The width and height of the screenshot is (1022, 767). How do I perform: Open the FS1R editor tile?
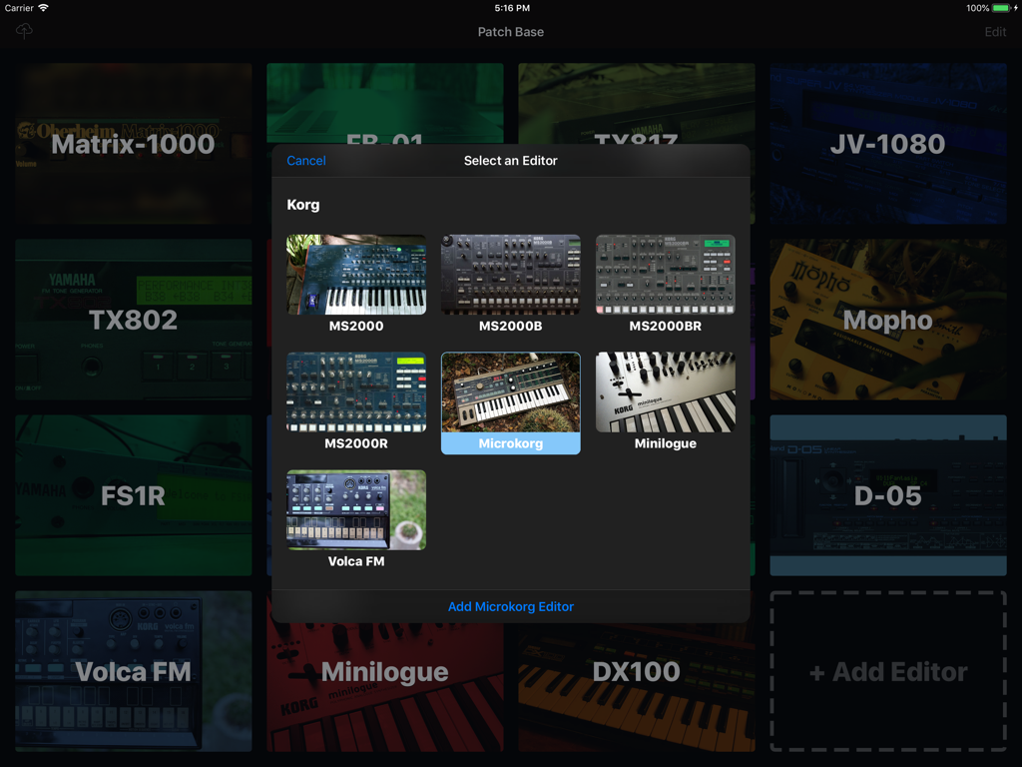[x=133, y=495]
